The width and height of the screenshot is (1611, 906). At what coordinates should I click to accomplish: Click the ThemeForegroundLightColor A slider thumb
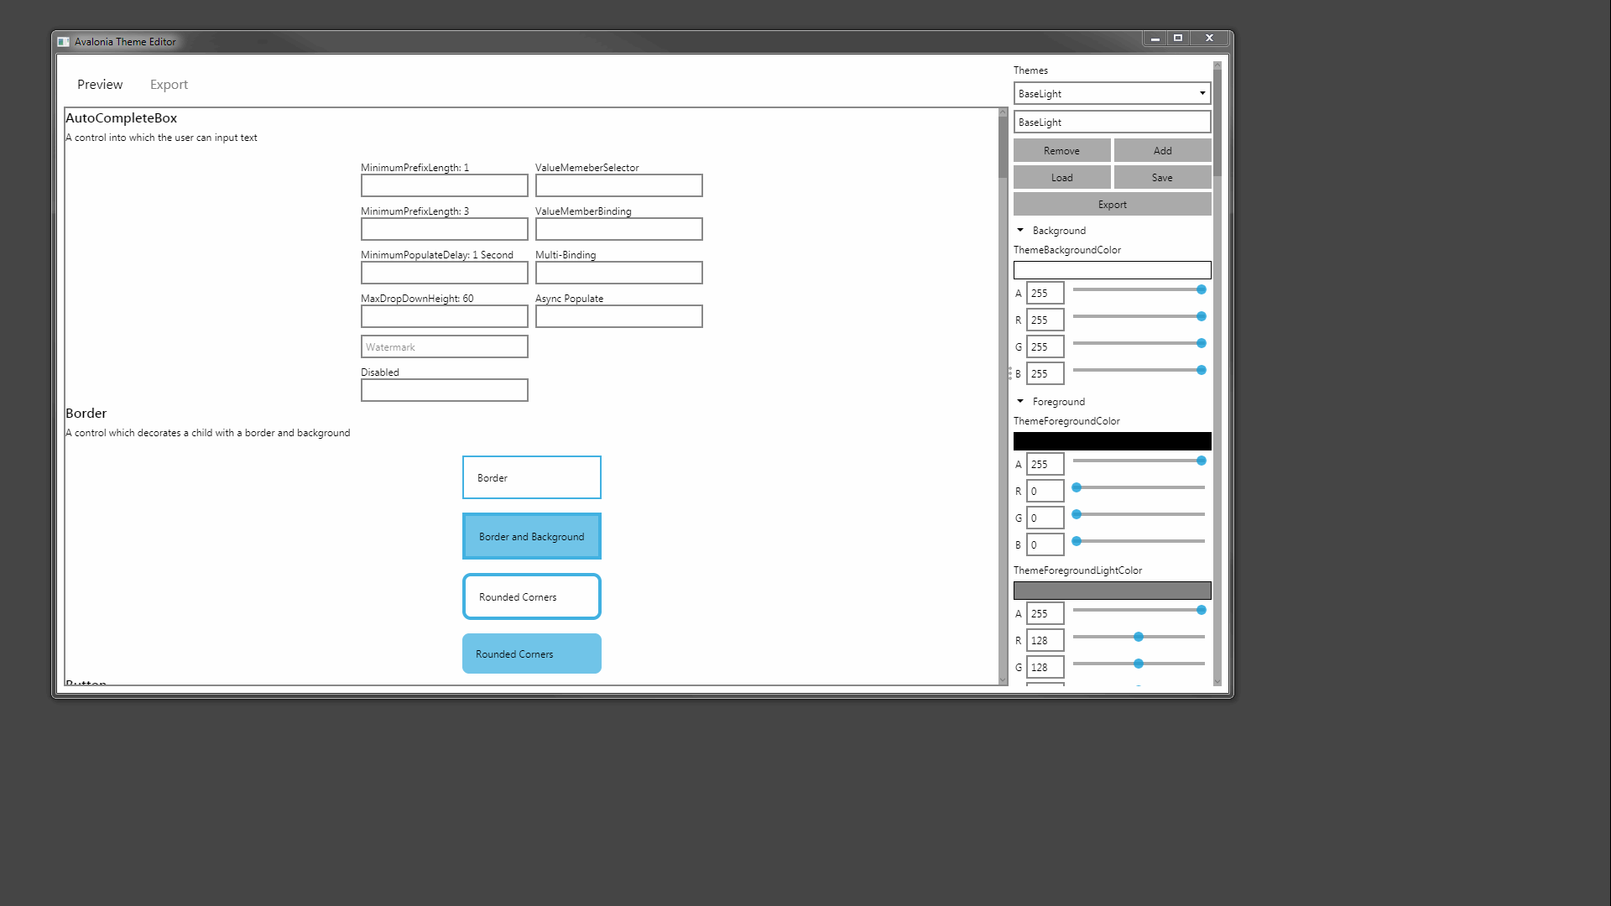point(1201,610)
